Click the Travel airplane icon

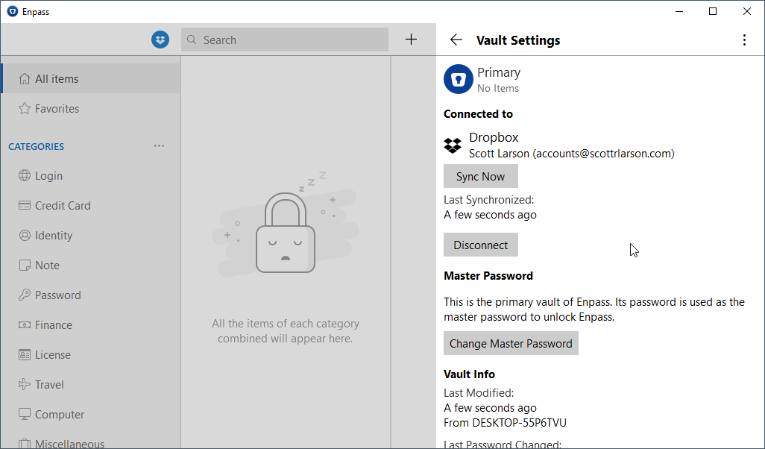click(x=24, y=385)
